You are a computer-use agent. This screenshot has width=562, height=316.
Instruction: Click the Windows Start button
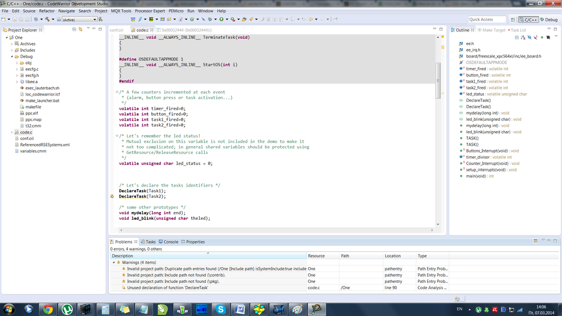click(8, 309)
